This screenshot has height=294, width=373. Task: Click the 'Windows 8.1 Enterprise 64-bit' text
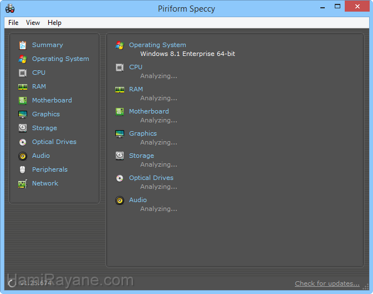coord(188,54)
